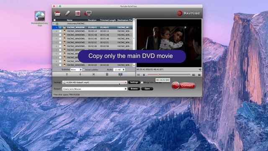Check the 00:02:06 title checkbox
The image size is (268, 151).
point(60,46)
